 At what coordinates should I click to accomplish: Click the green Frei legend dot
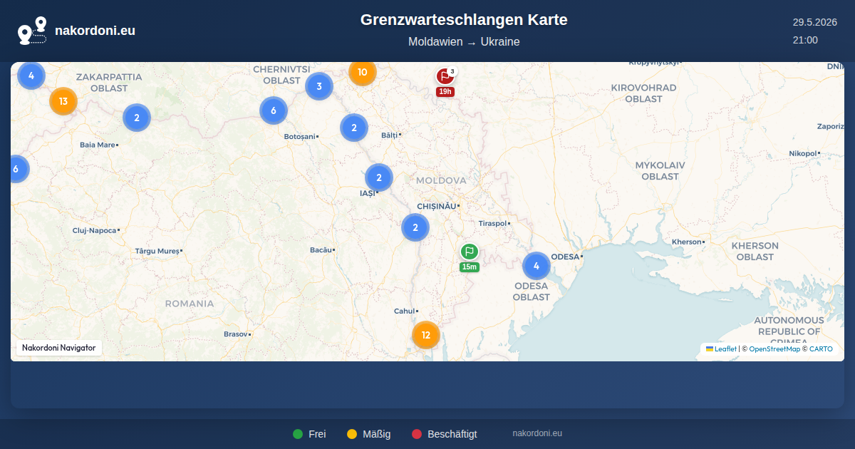point(298,434)
